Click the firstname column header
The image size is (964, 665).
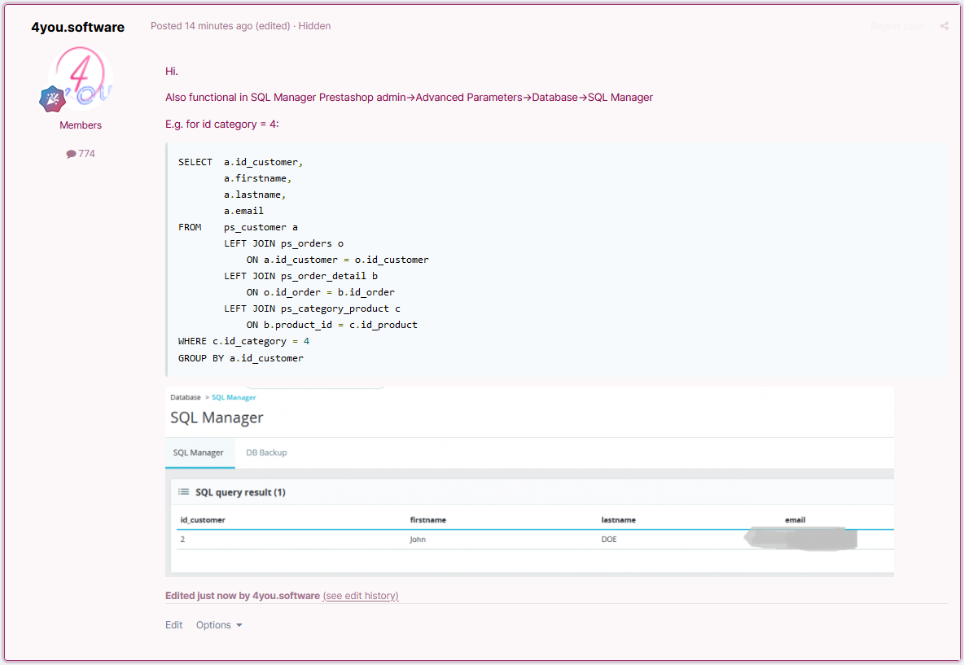pyautogui.click(x=428, y=520)
